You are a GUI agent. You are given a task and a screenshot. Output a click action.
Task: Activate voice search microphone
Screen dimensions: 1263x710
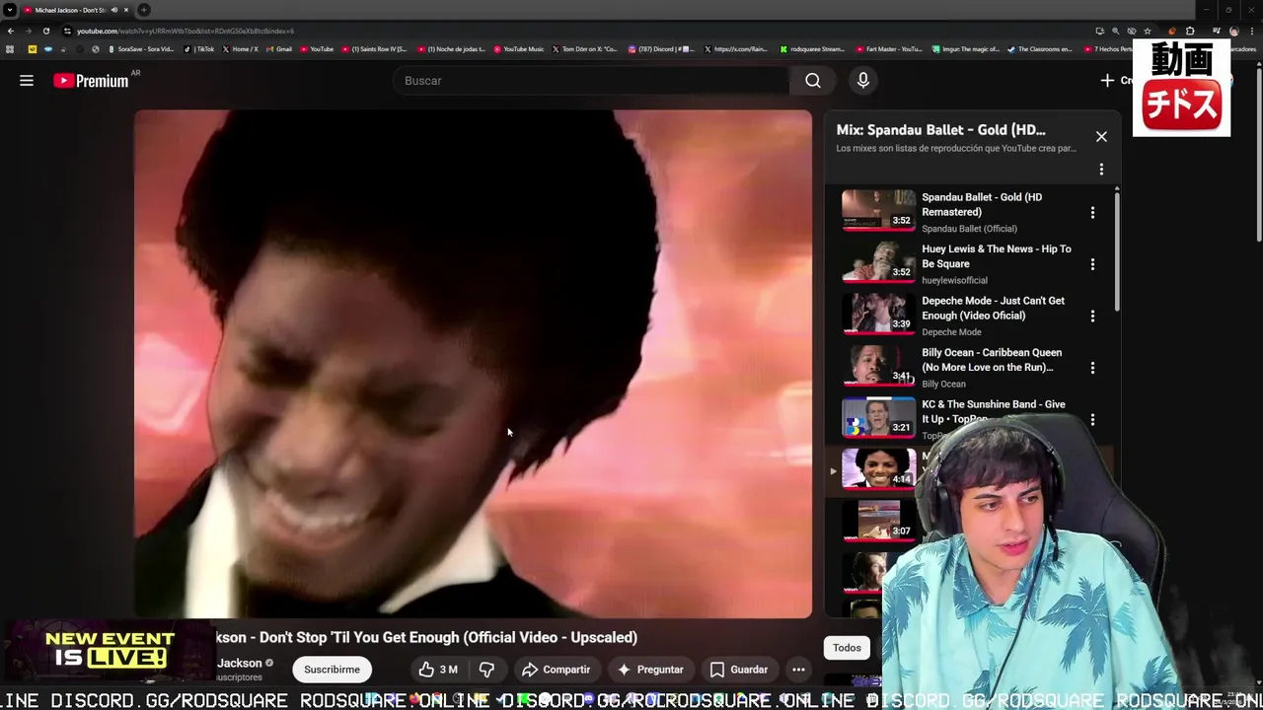coord(863,81)
